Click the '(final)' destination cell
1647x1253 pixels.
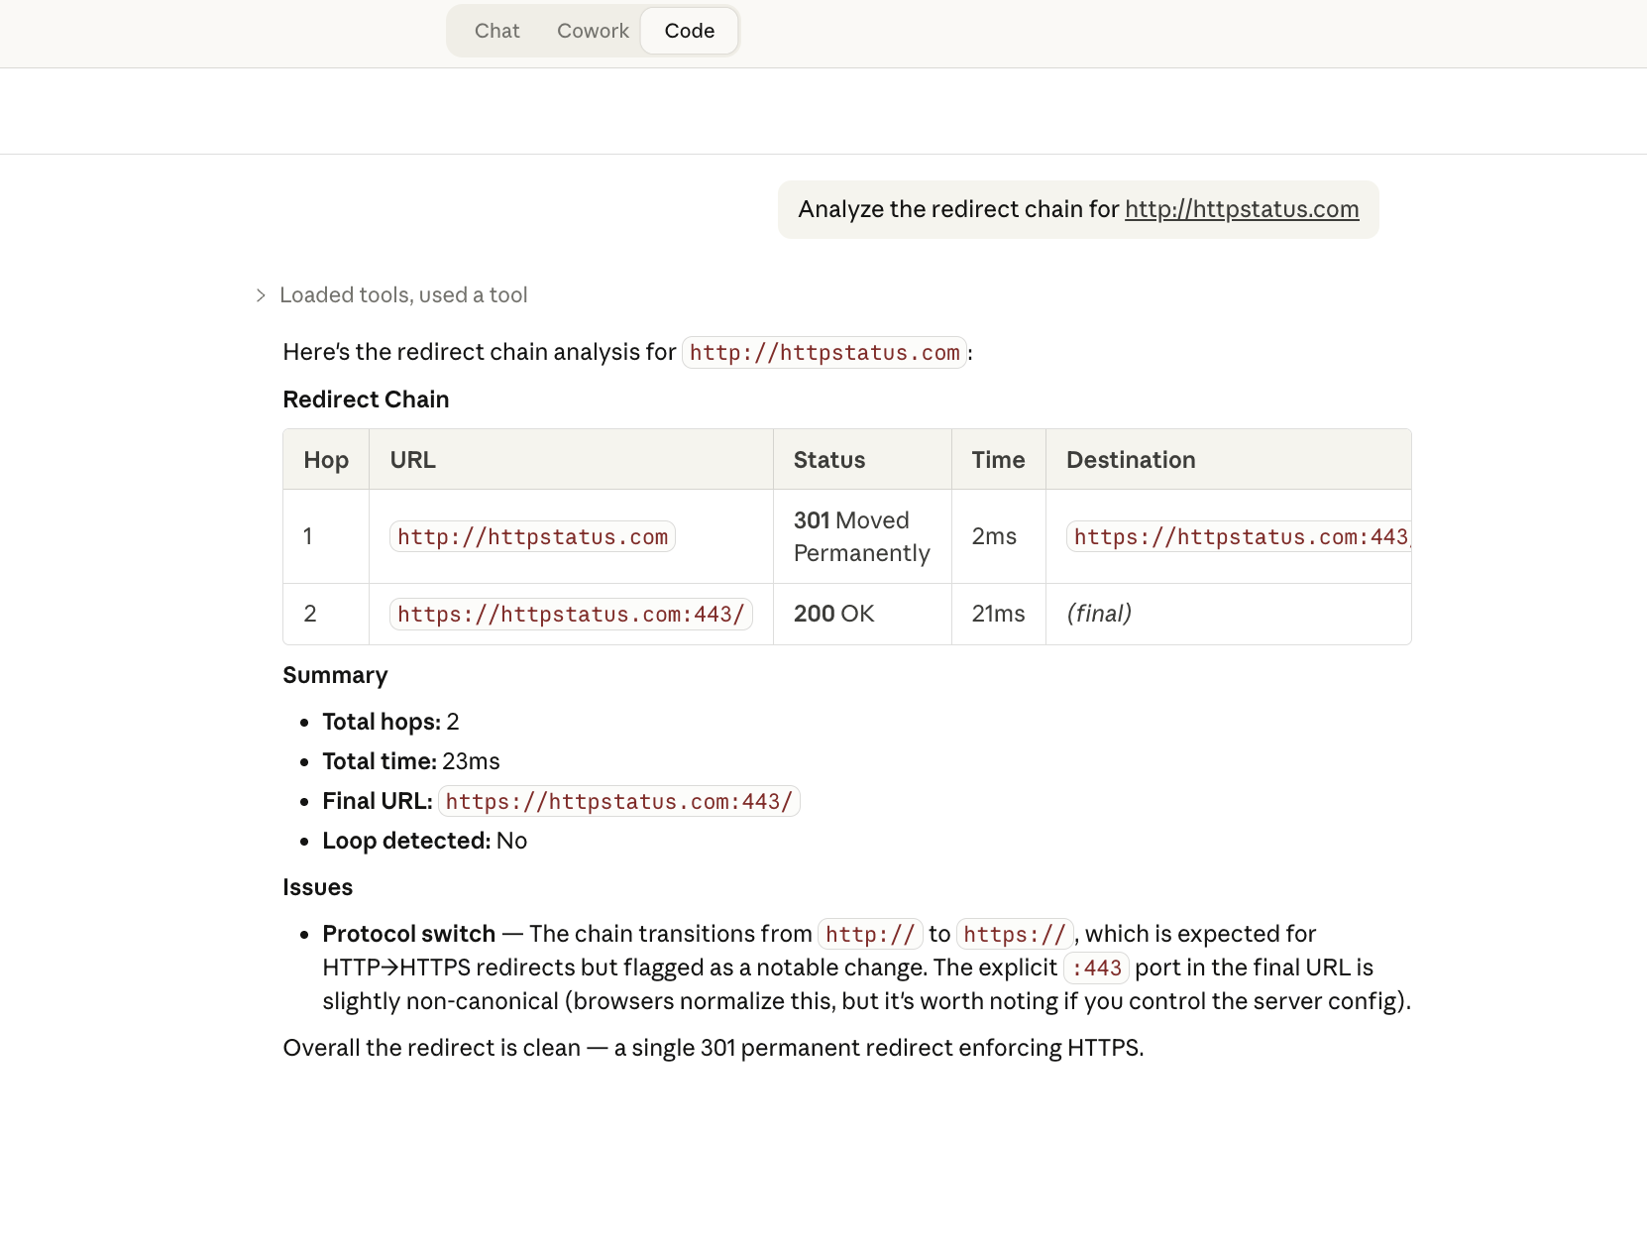click(1099, 614)
